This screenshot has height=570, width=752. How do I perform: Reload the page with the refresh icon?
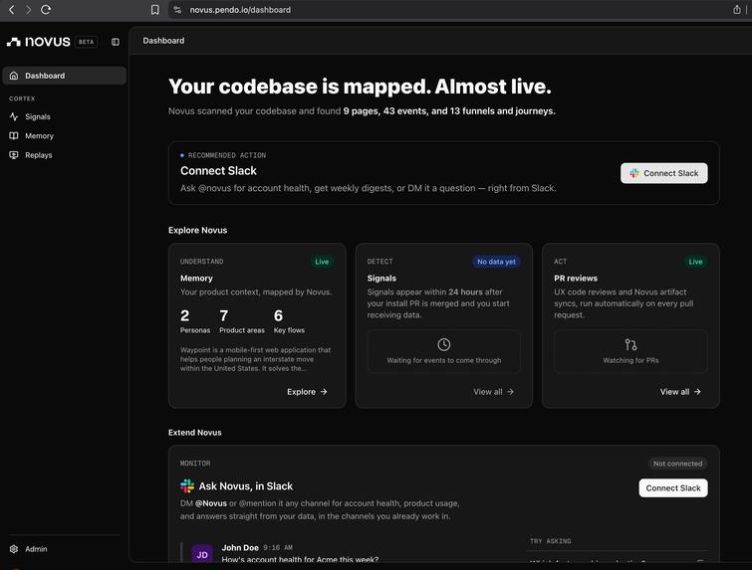click(x=46, y=10)
